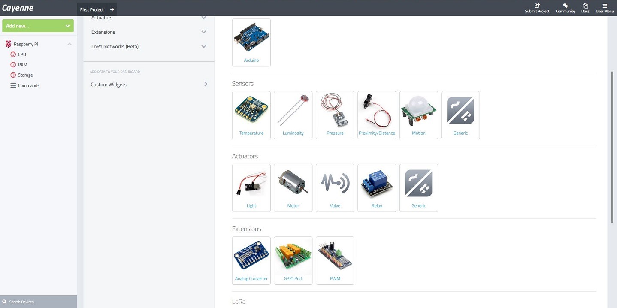
Task: Click the page vertical scrollbar thumb
Action: pyautogui.click(x=612, y=147)
